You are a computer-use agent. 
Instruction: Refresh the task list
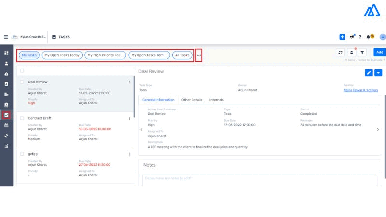pyautogui.click(x=341, y=52)
